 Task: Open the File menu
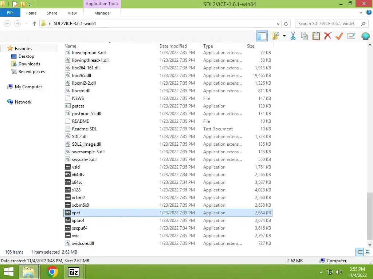click(10, 13)
